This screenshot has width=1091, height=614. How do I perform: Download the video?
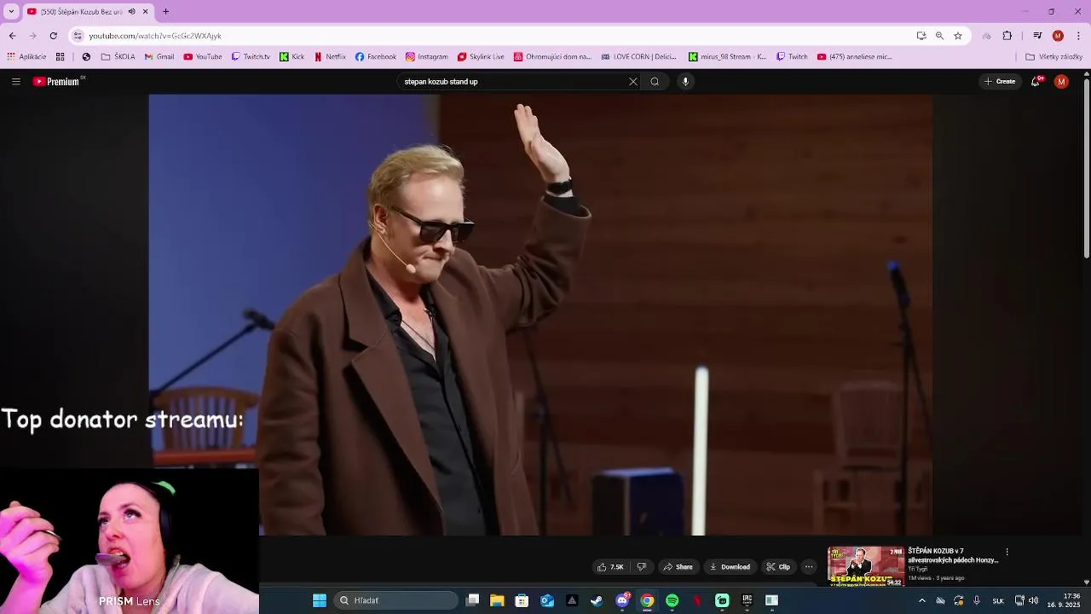730,567
